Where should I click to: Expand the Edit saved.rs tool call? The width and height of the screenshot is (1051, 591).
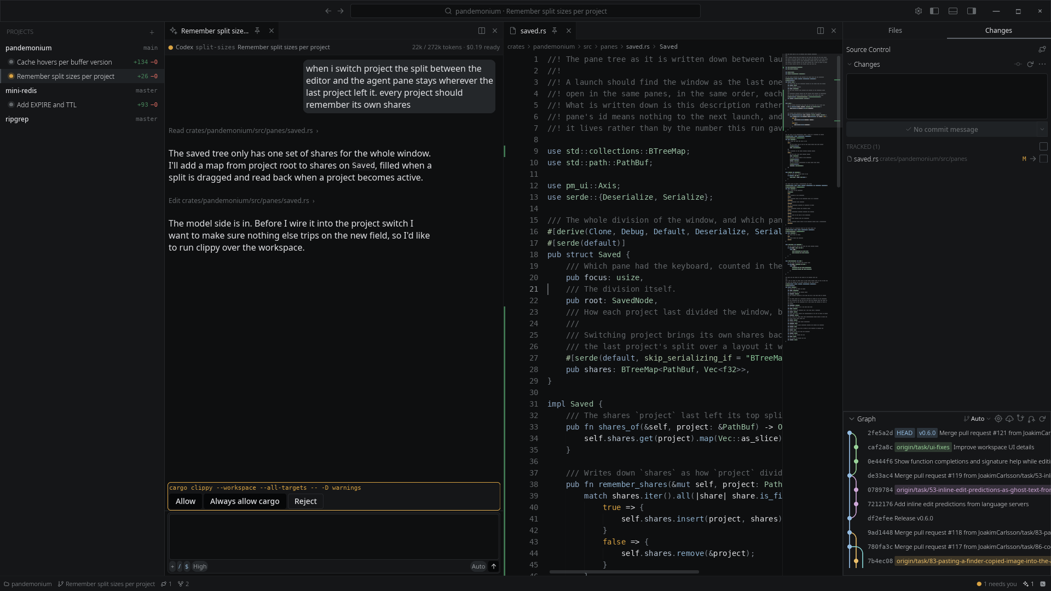tap(241, 201)
